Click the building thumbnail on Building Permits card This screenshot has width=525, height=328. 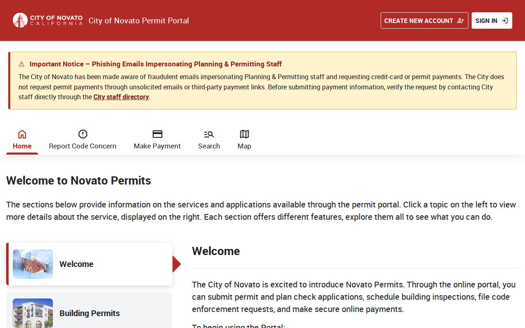coord(33,313)
